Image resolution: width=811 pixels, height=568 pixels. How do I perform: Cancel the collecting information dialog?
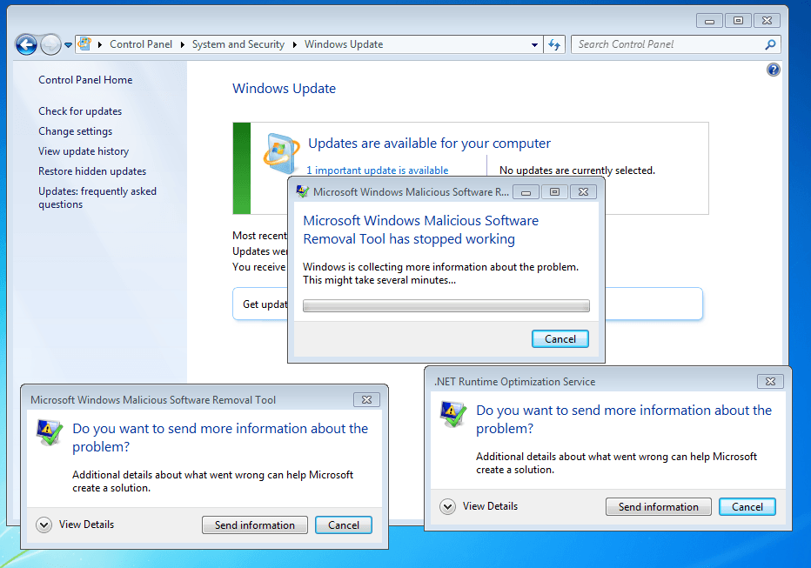pyautogui.click(x=560, y=339)
